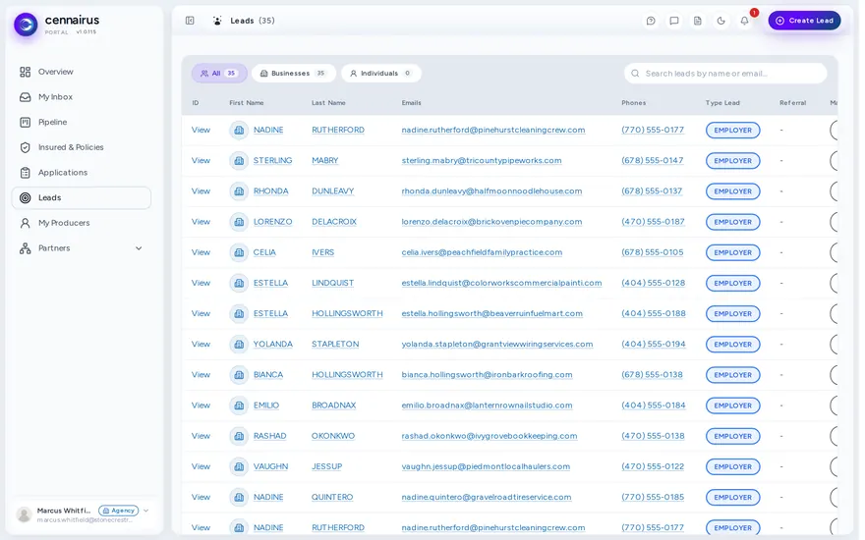
Task: Click the business icon beside STERLING
Action: pyautogui.click(x=239, y=161)
